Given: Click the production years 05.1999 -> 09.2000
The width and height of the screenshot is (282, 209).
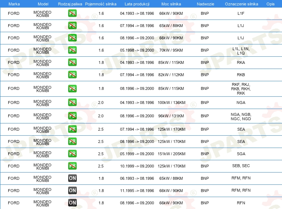Looking at the screenshot, I should click(x=137, y=154).
